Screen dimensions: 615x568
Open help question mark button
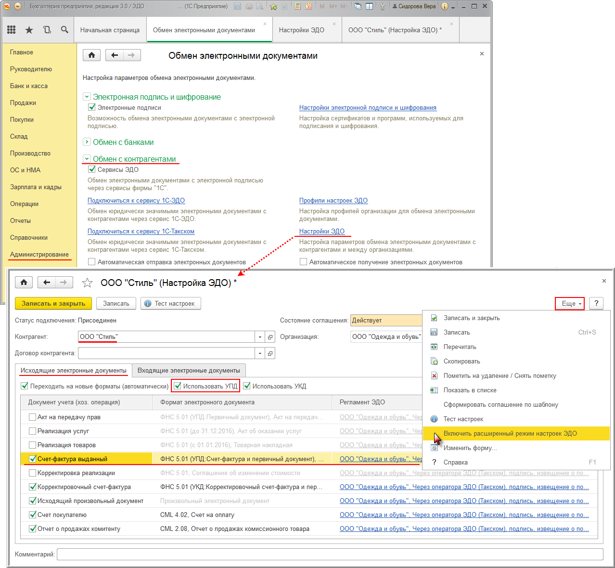[596, 303]
